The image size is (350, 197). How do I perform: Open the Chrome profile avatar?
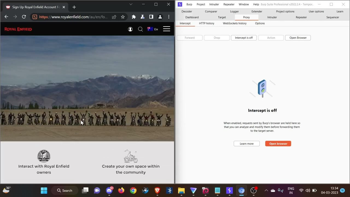[160, 17]
